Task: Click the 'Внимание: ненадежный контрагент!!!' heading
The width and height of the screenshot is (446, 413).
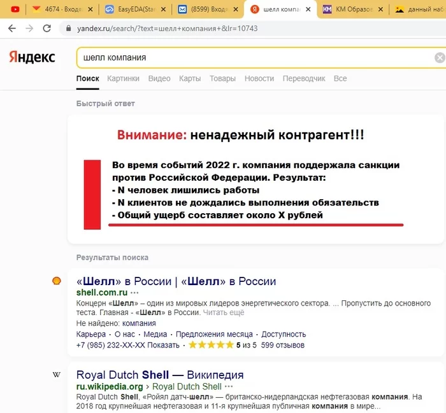Action: point(241,135)
